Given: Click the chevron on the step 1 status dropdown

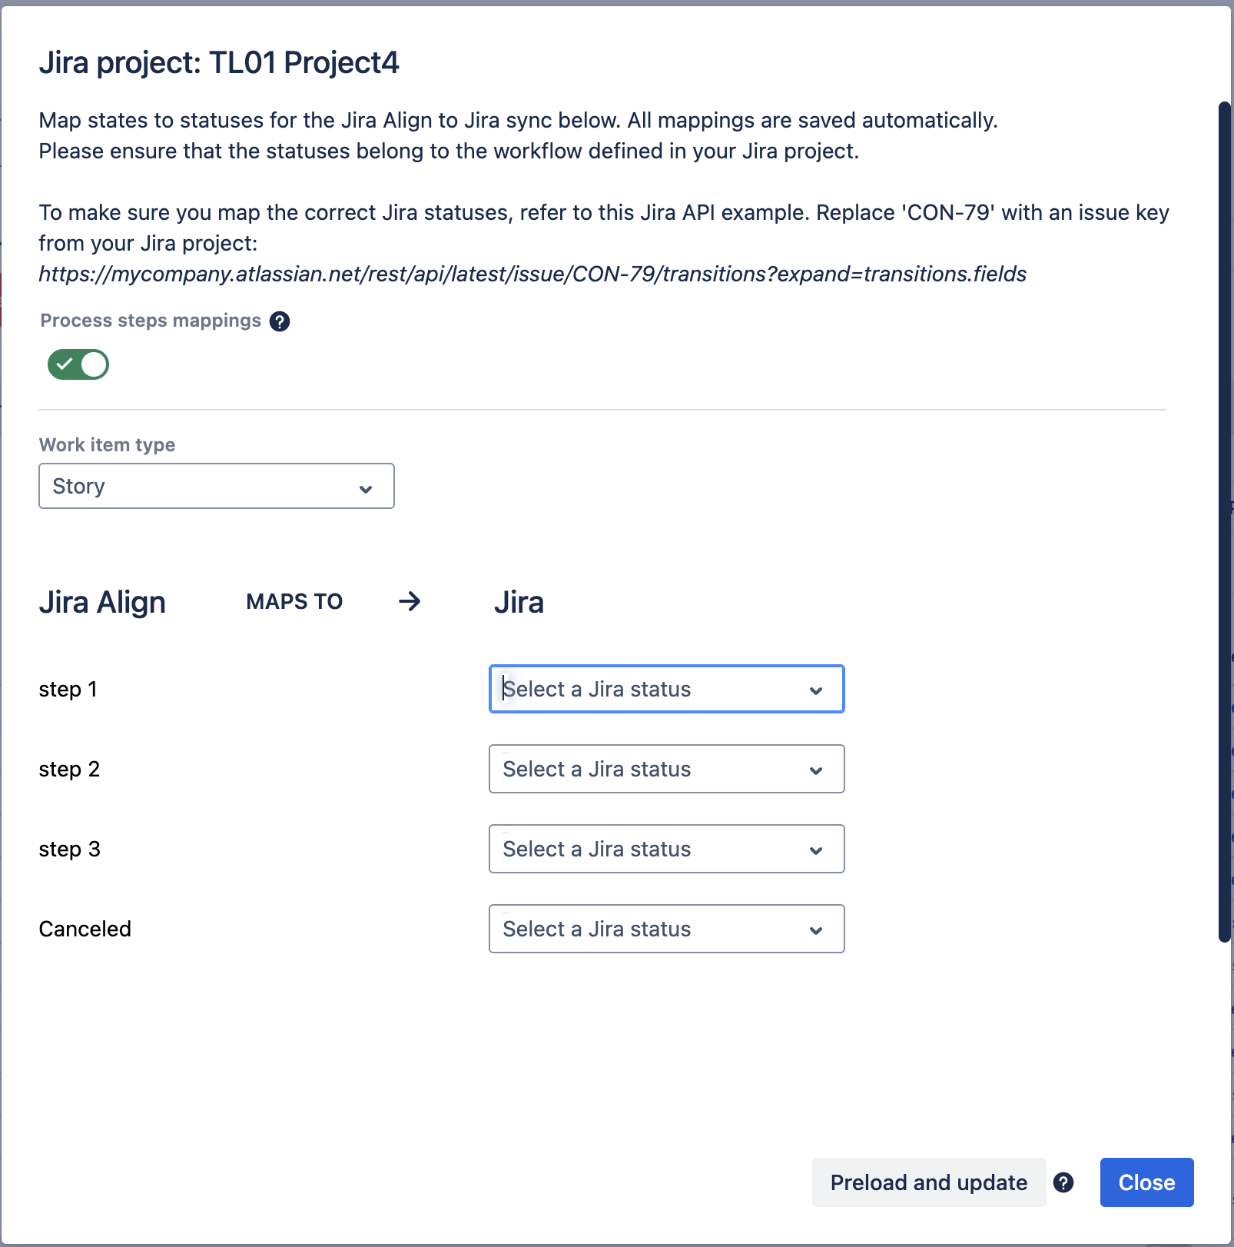Looking at the screenshot, I should (816, 689).
